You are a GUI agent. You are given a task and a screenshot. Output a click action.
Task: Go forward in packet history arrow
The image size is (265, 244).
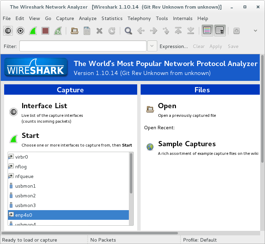[x=153, y=31]
